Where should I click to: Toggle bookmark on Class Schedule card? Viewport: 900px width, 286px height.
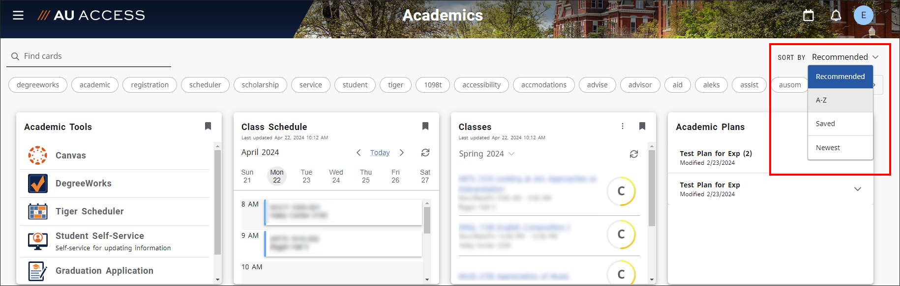click(425, 126)
